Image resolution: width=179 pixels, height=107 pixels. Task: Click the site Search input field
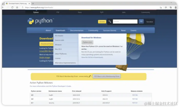(125, 22)
